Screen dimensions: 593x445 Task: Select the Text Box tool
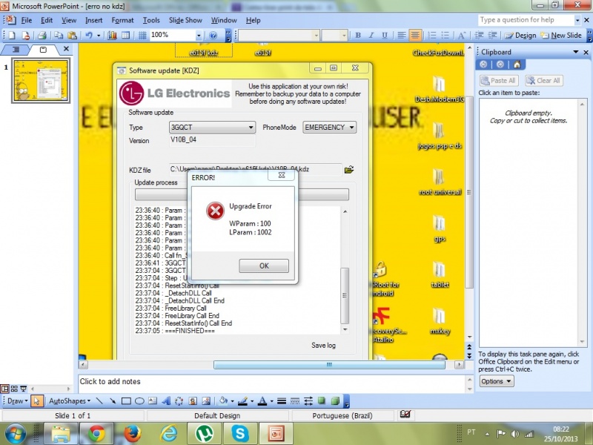(153, 400)
